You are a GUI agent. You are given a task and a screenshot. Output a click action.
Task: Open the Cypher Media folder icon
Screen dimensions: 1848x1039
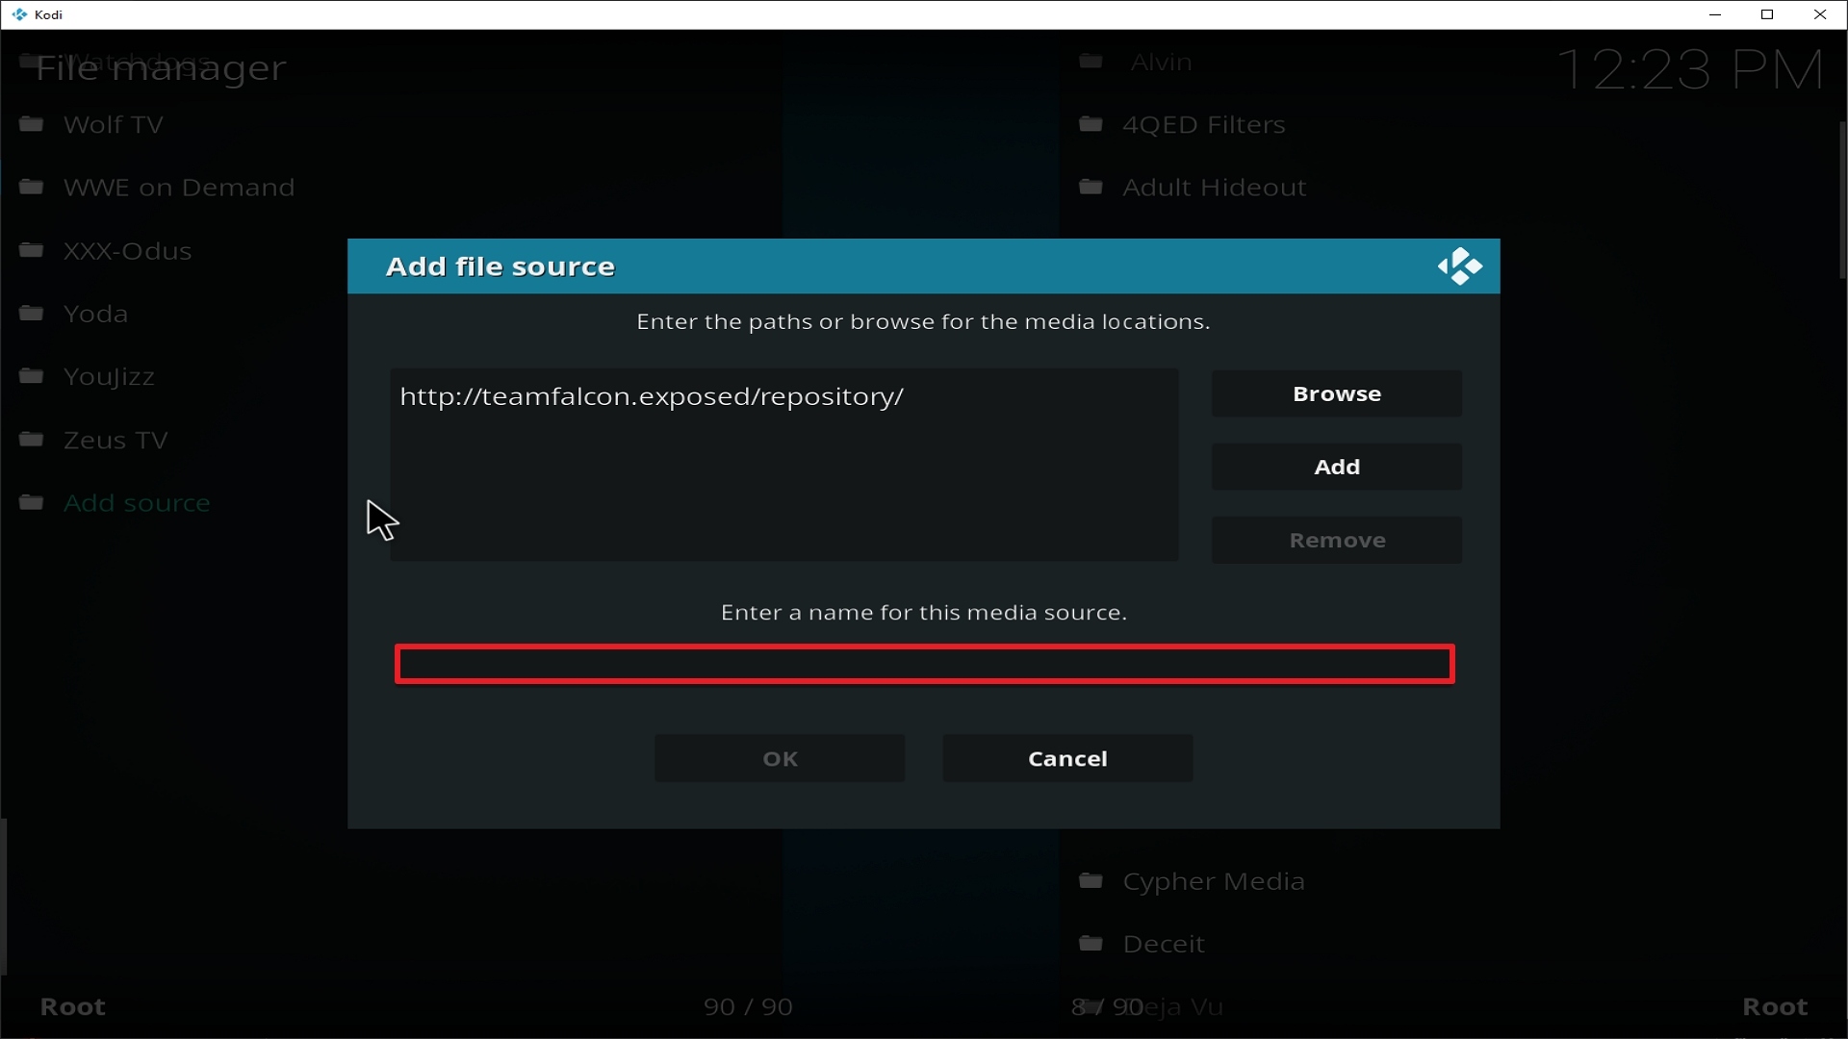coord(1091,880)
